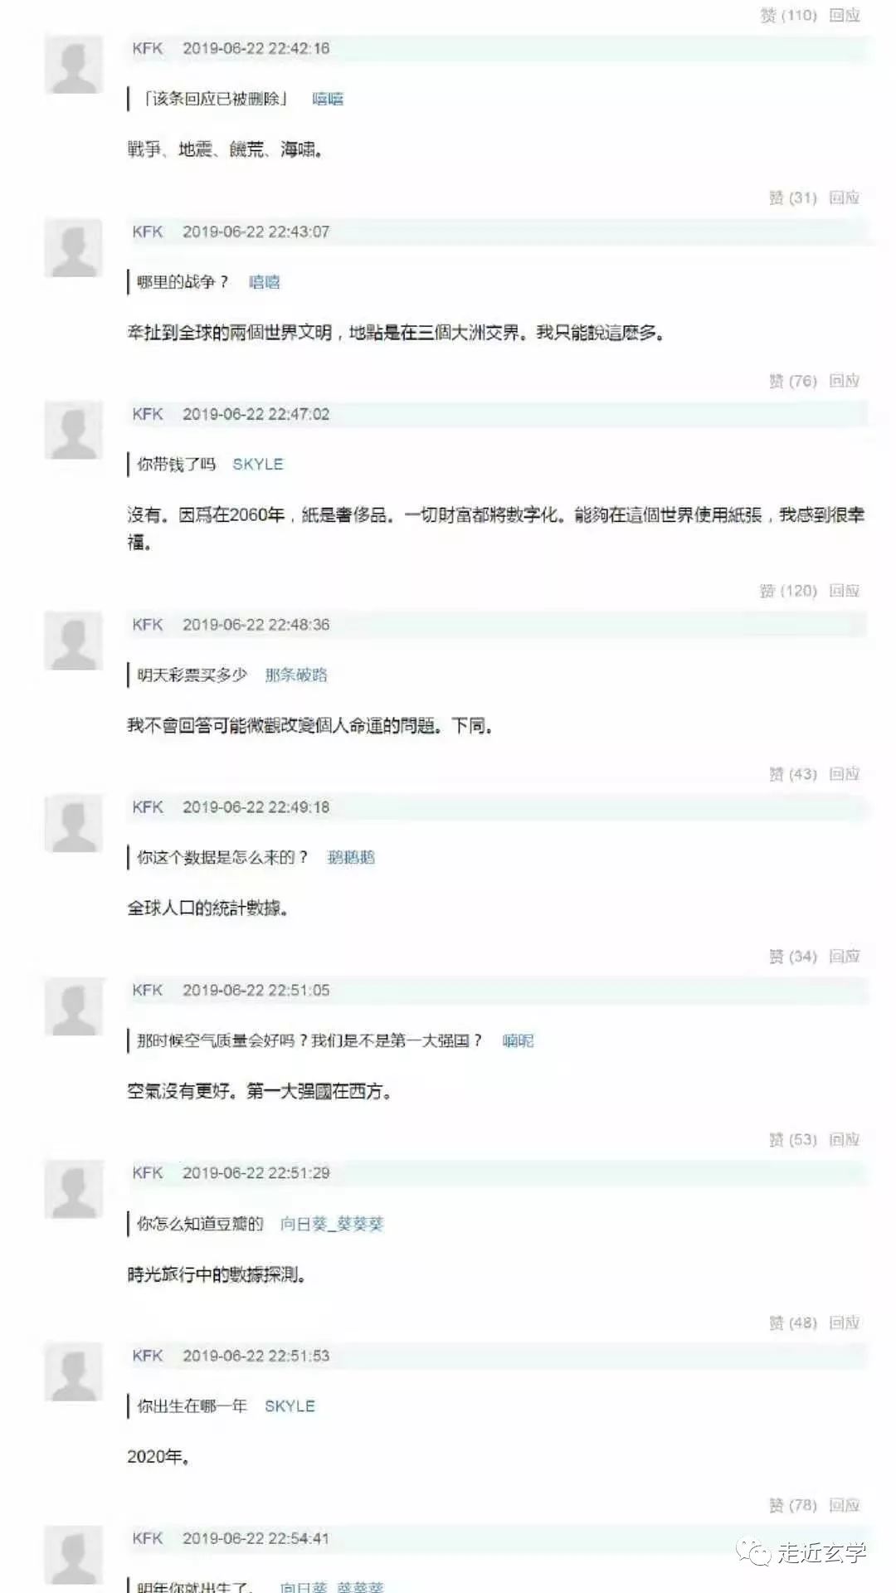Open avatar of KFK's 22:42:16 comment
Image resolution: width=896 pixels, height=1593 pixels.
pos(74,66)
